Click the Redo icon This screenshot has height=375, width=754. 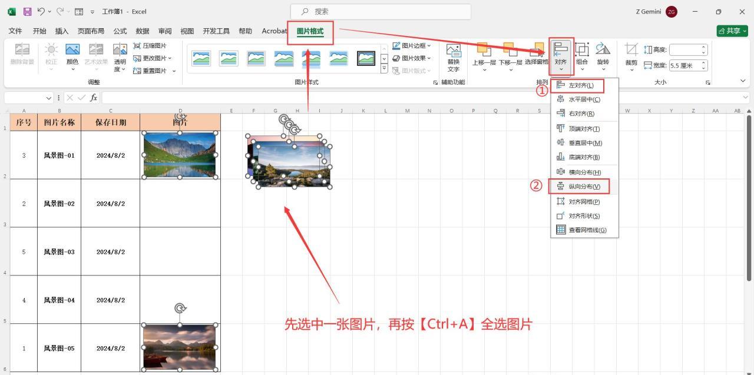pos(59,12)
